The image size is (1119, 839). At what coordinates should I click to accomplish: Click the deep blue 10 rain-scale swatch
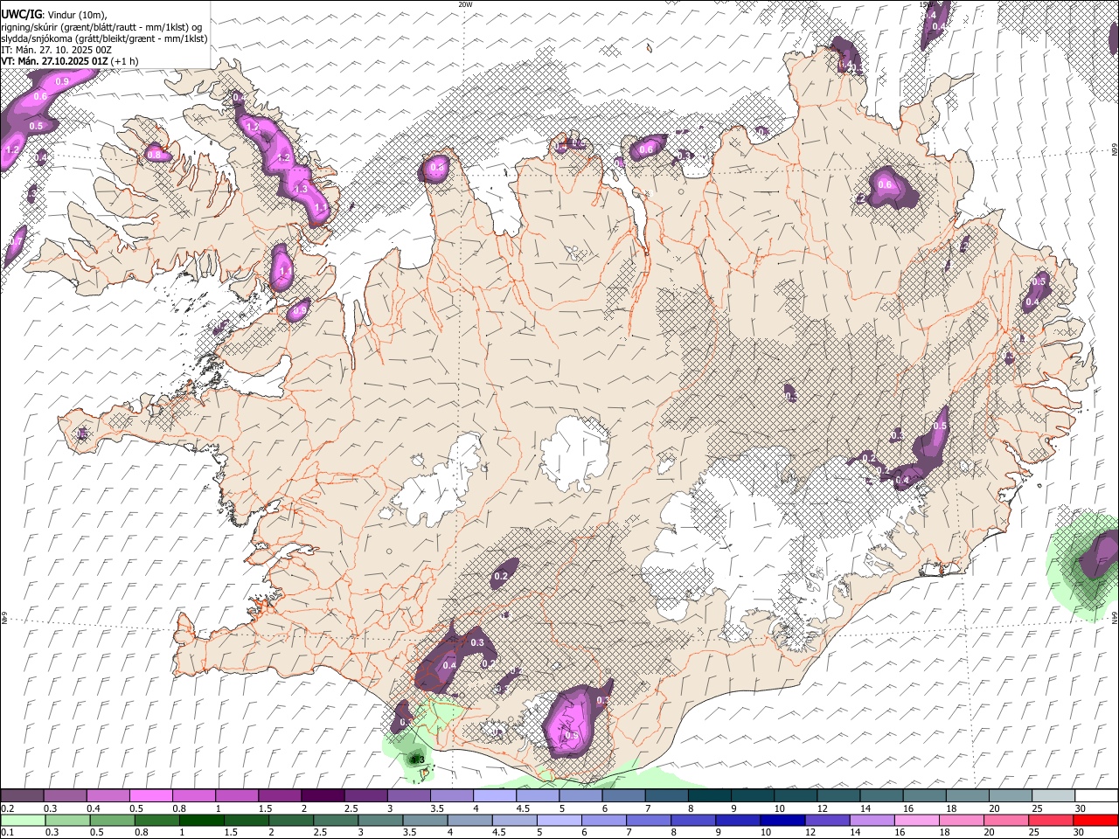tap(782, 820)
